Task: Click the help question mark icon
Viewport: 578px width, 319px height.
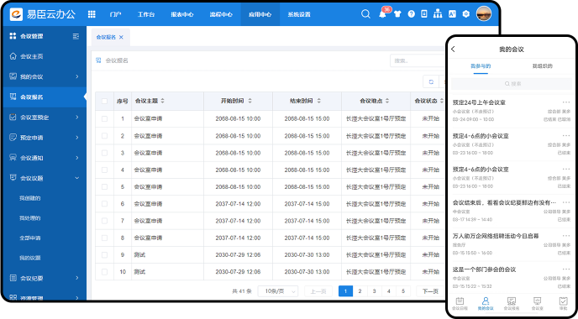Action: pyautogui.click(x=412, y=14)
